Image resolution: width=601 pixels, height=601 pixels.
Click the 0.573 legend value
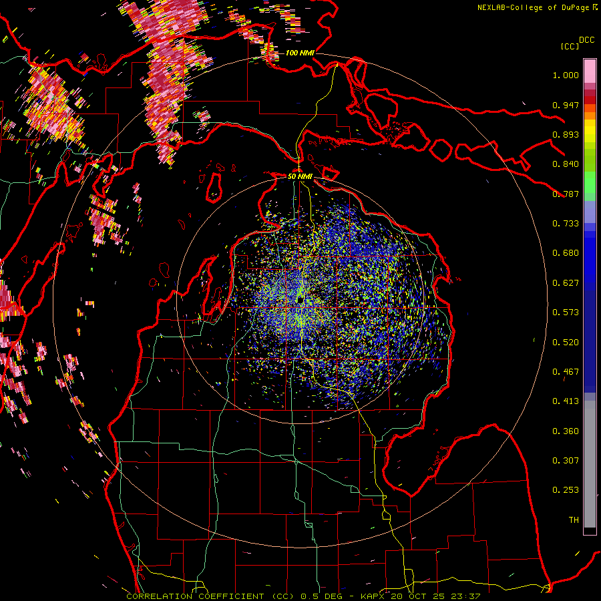(x=566, y=313)
